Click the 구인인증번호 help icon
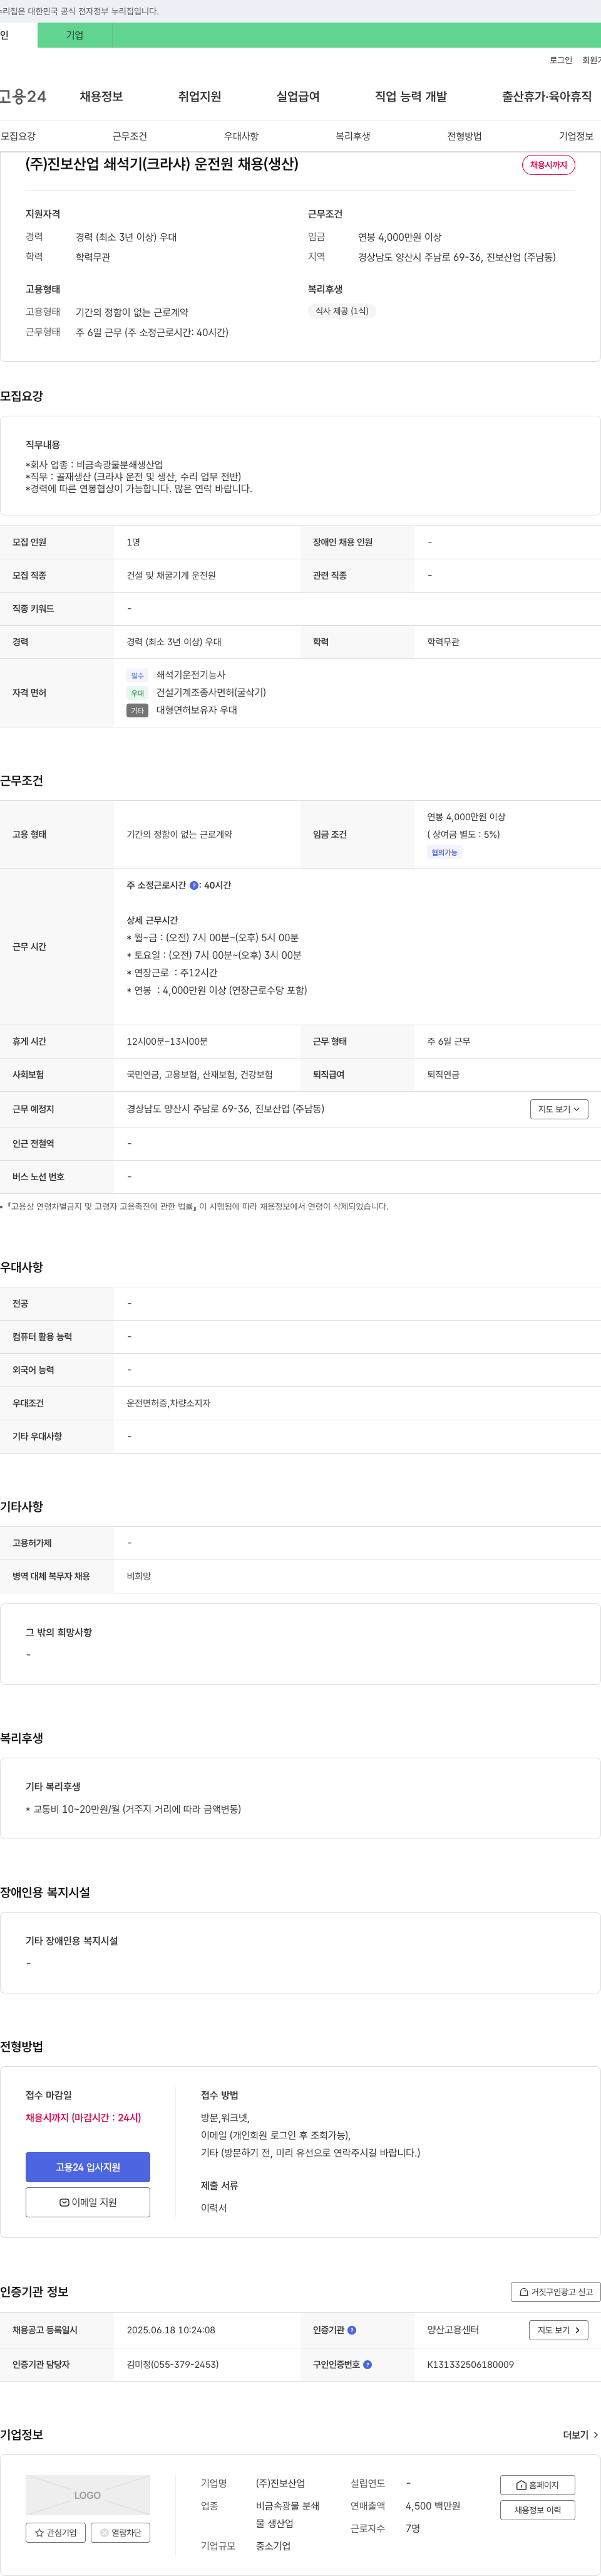The image size is (601, 2576). tap(367, 2365)
